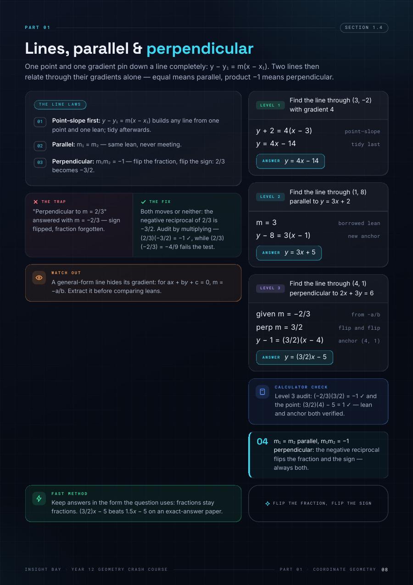Image resolution: width=413 pixels, height=585 pixels.
Task: Click the large 04 summary number
Action: [262, 442]
